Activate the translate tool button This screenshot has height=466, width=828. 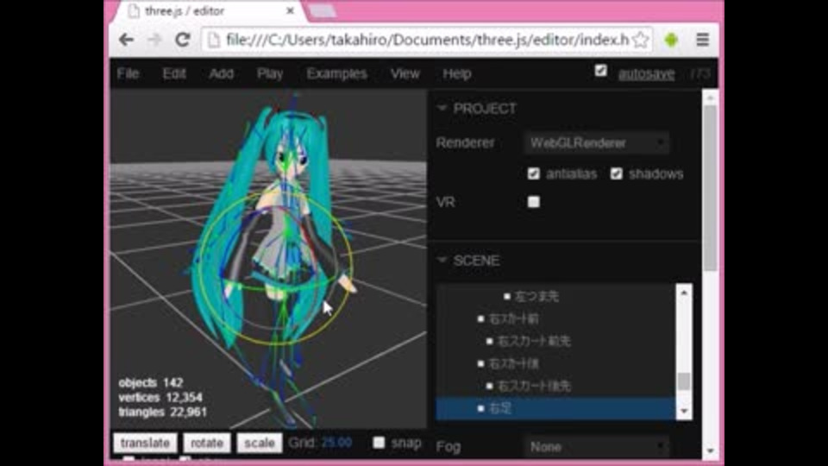point(145,443)
